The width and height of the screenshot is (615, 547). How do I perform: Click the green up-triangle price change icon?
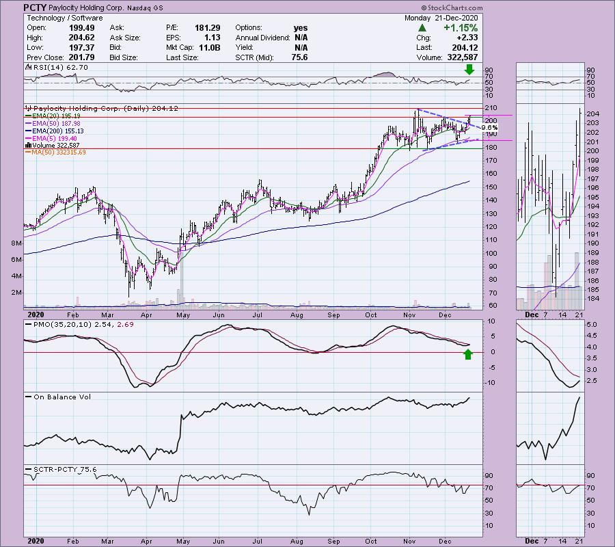(422, 28)
